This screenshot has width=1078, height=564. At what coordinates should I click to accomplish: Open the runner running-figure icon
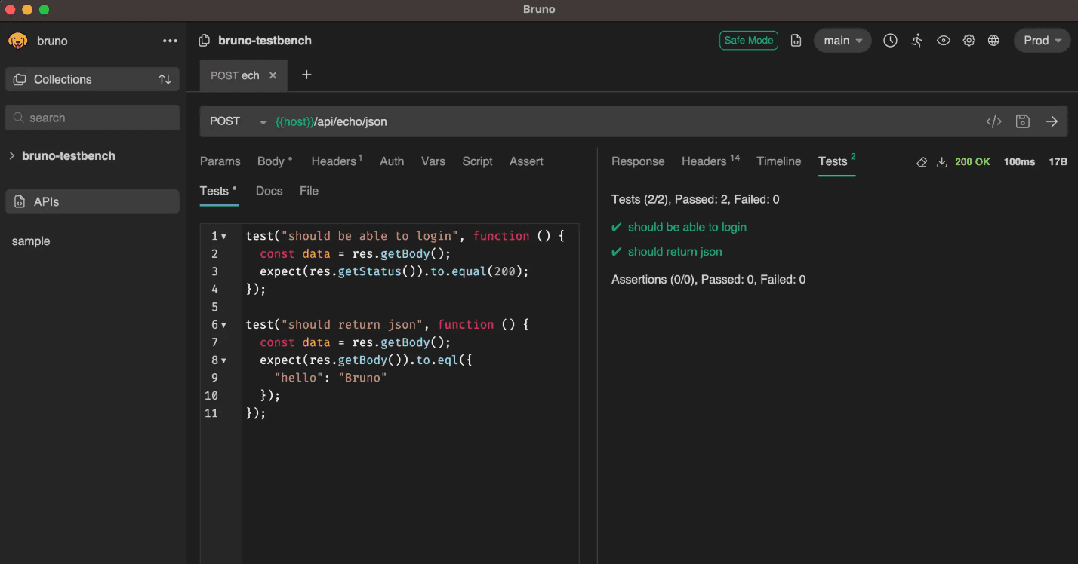tap(917, 41)
